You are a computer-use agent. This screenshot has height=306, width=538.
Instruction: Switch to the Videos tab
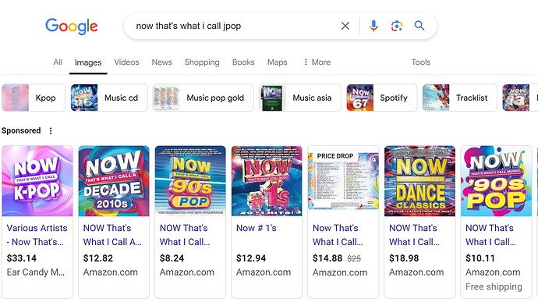tap(126, 62)
